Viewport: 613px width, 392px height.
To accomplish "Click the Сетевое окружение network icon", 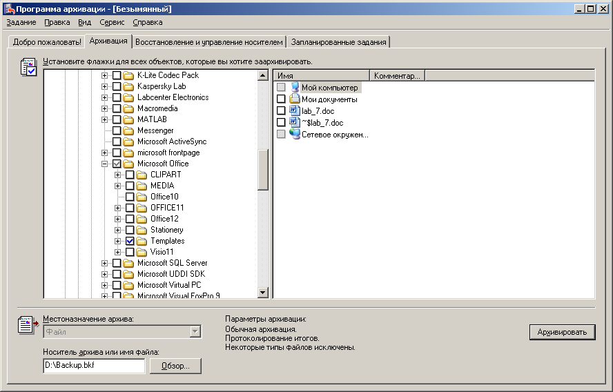I will pyautogui.click(x=294, y=134).
